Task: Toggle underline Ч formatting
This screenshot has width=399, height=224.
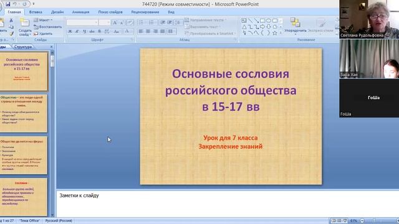Action: coord(85,31)
